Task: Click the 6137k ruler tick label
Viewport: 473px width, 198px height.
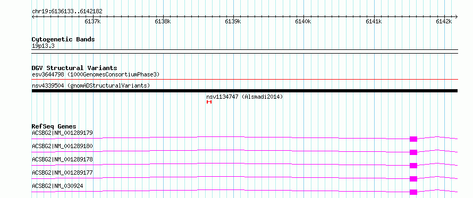Action: pyautogui.click(x=92, y=21)
